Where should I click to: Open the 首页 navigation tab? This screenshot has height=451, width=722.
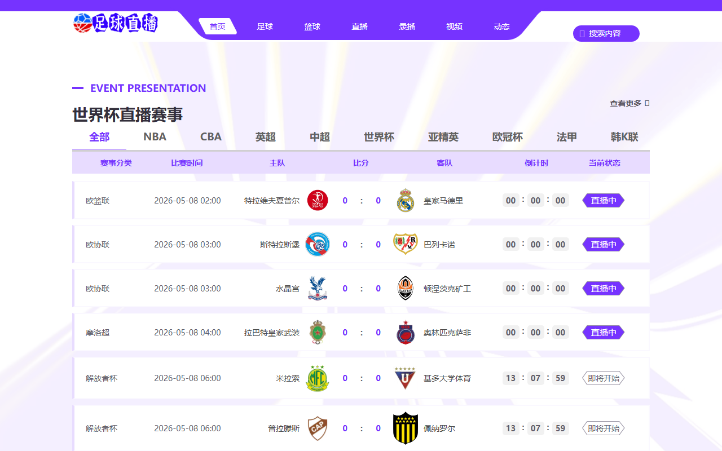[x=218, y=26]
